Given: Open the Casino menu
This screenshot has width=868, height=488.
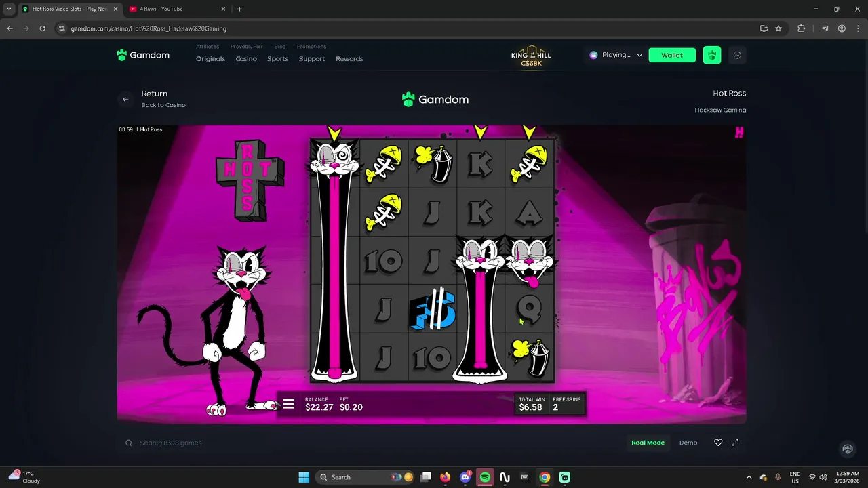Looking at the screenshot, I should (246, 59).
